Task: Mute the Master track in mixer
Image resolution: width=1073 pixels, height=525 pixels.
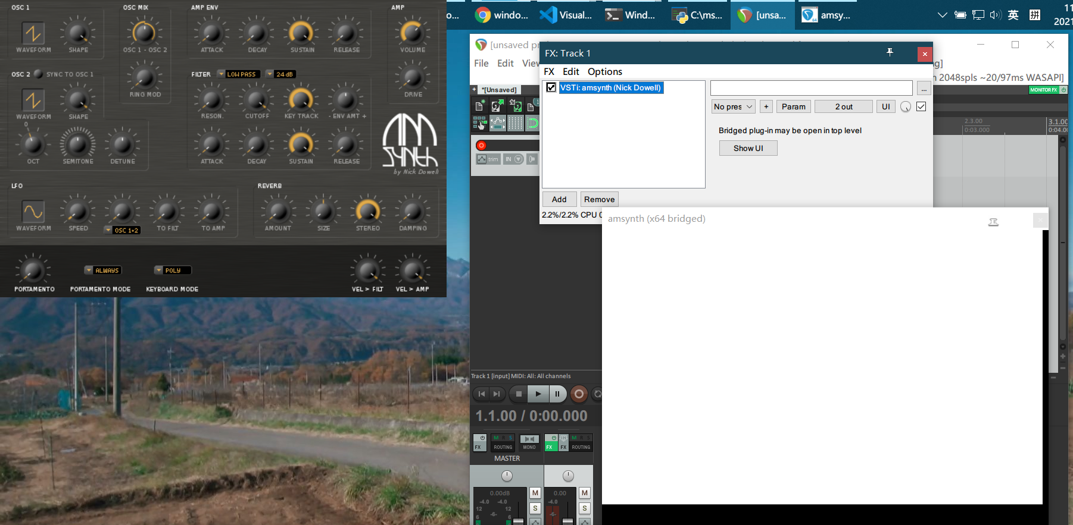Action: pos(535,493)
